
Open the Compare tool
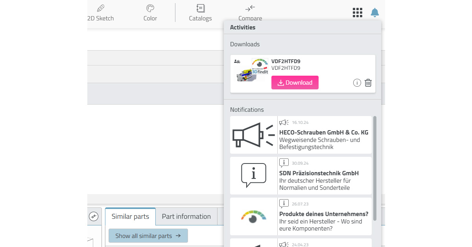pos(250,13)
